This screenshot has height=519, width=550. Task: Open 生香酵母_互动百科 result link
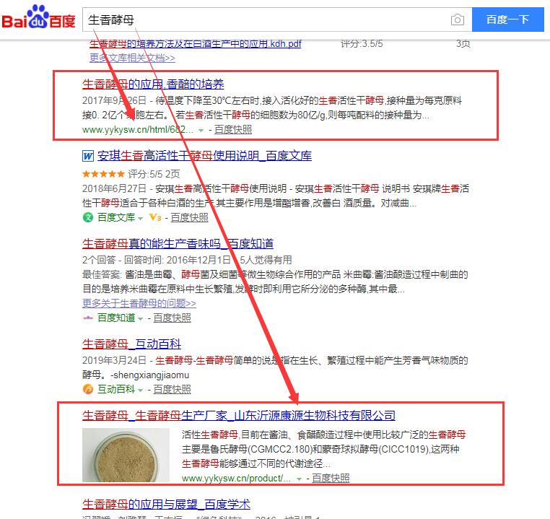(x=131, y=344)
